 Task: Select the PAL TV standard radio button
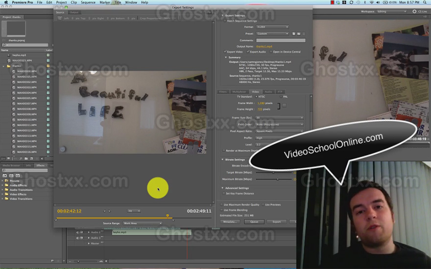point(281,97)
